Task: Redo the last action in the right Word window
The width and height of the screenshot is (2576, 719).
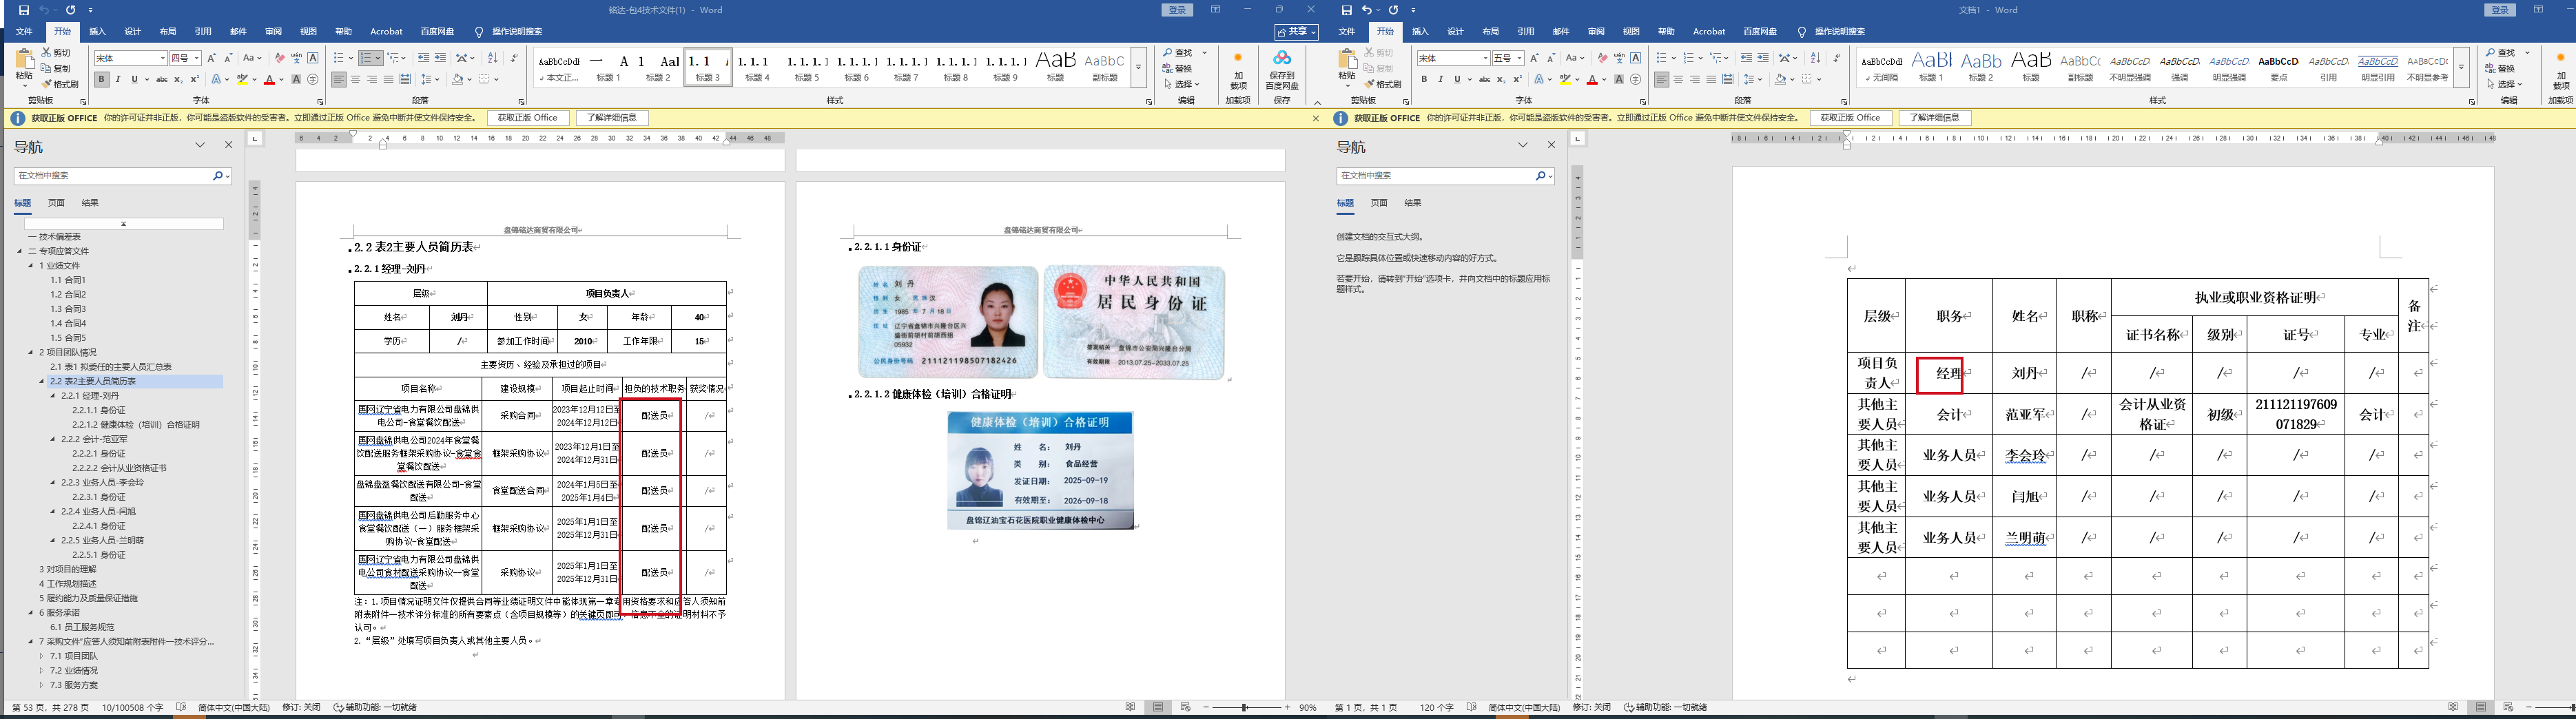Action: (x=1394, y=10)
